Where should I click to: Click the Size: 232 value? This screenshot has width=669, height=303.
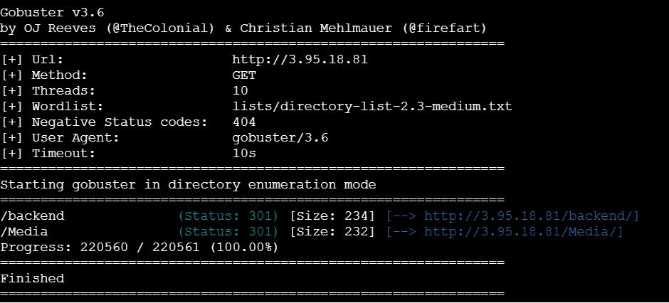(332, 233)
